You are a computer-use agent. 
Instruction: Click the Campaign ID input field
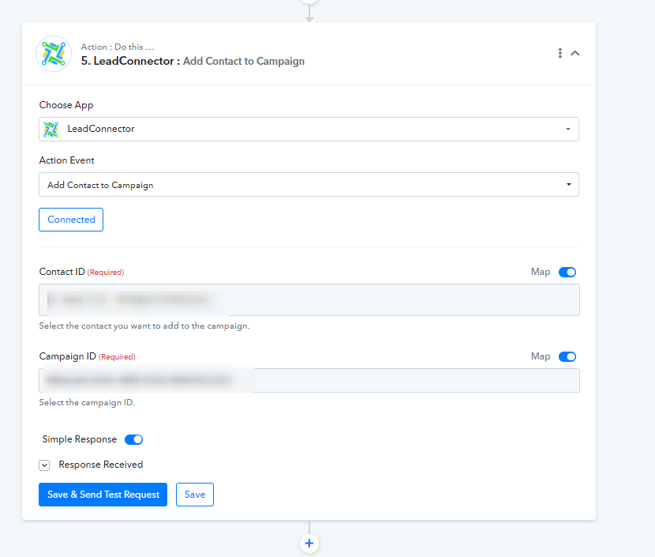pos(309,380)
